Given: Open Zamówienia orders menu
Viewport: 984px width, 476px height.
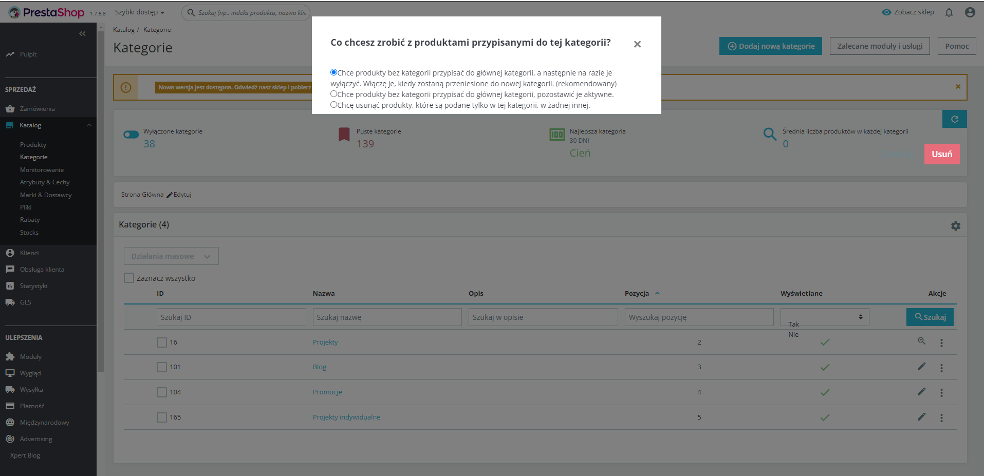Looking at the screenshot, I should click(x=37, y=109).
